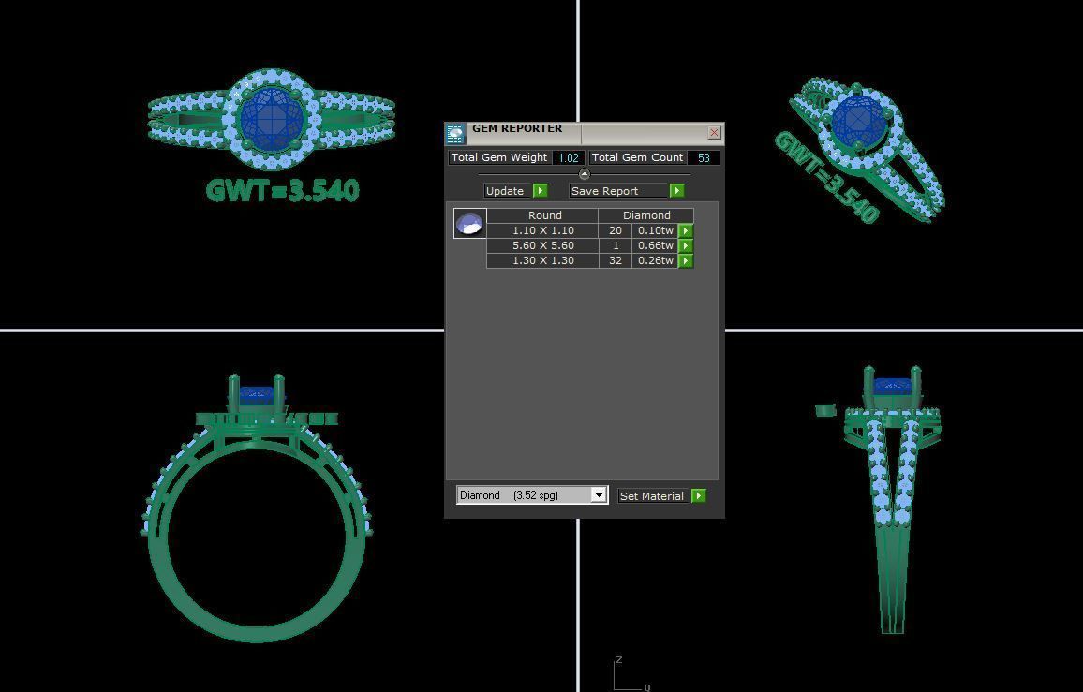Click the 0.66tw weight cell
1083x692 pixels.
(655, 246)
